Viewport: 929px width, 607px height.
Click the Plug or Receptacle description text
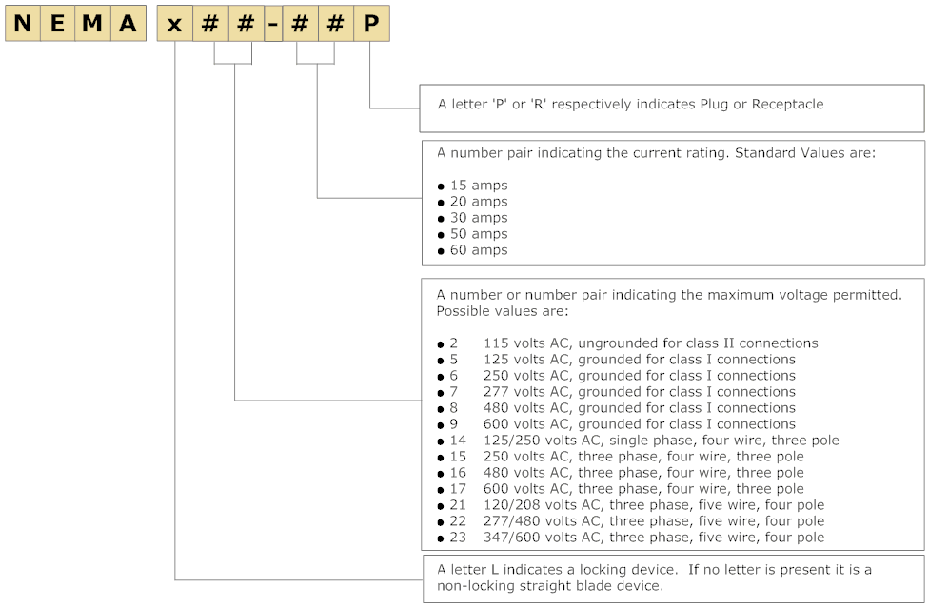630,104
